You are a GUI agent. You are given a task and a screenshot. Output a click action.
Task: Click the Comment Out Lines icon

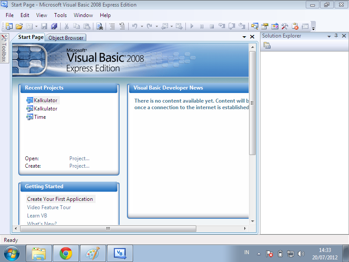[x=112, y=26]
